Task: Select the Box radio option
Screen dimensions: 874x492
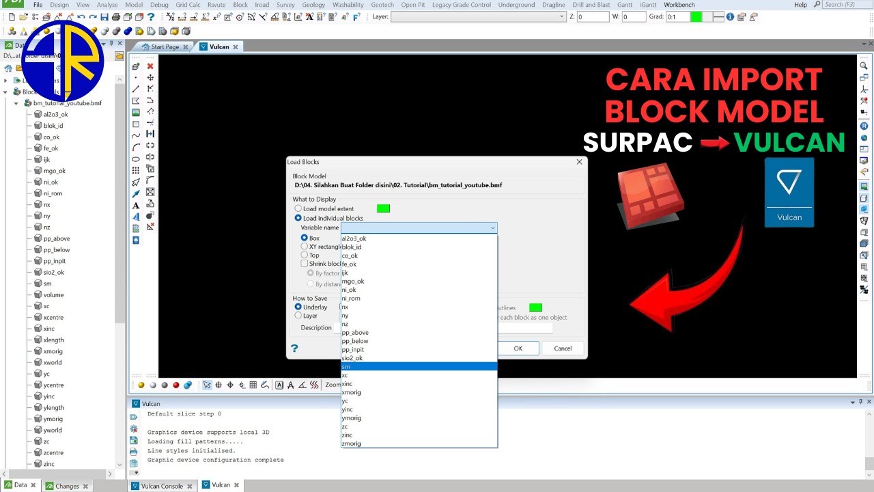Action: click(x=304, y=238)
